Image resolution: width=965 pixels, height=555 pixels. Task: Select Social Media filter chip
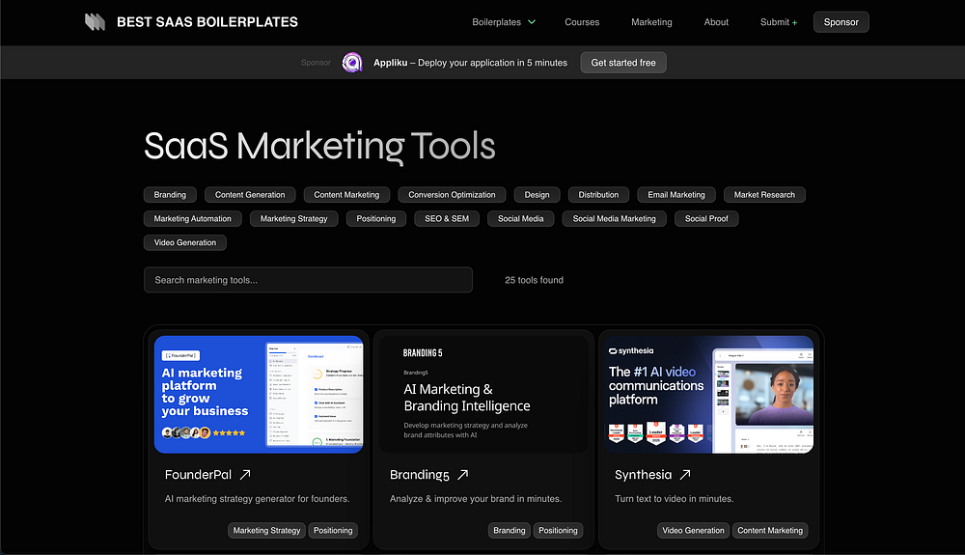[521, 218]
